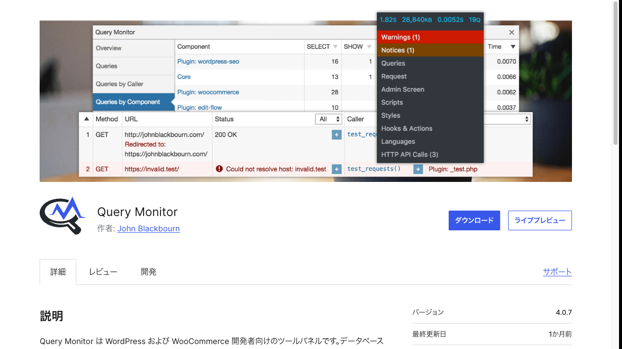Click the Component column header
Viewport: 622px width, 349px height.
click(x=194, y=47)
